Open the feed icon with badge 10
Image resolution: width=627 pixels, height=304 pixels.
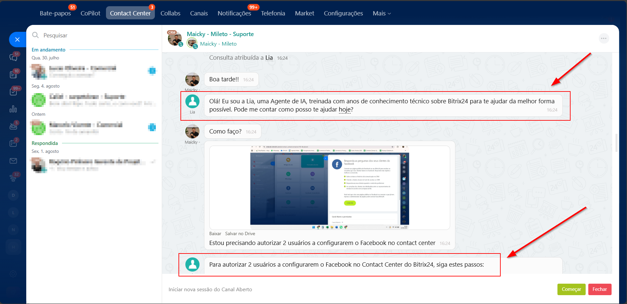[13, 75]
